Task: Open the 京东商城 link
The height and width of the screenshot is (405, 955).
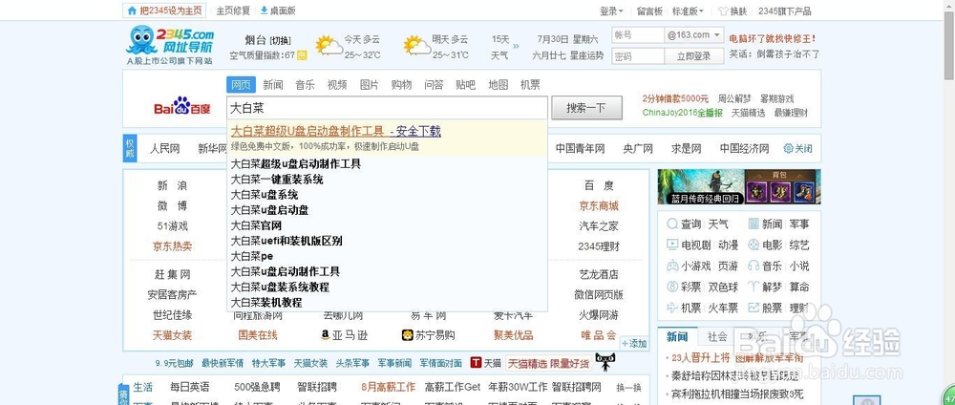Action: pos(599,206)
